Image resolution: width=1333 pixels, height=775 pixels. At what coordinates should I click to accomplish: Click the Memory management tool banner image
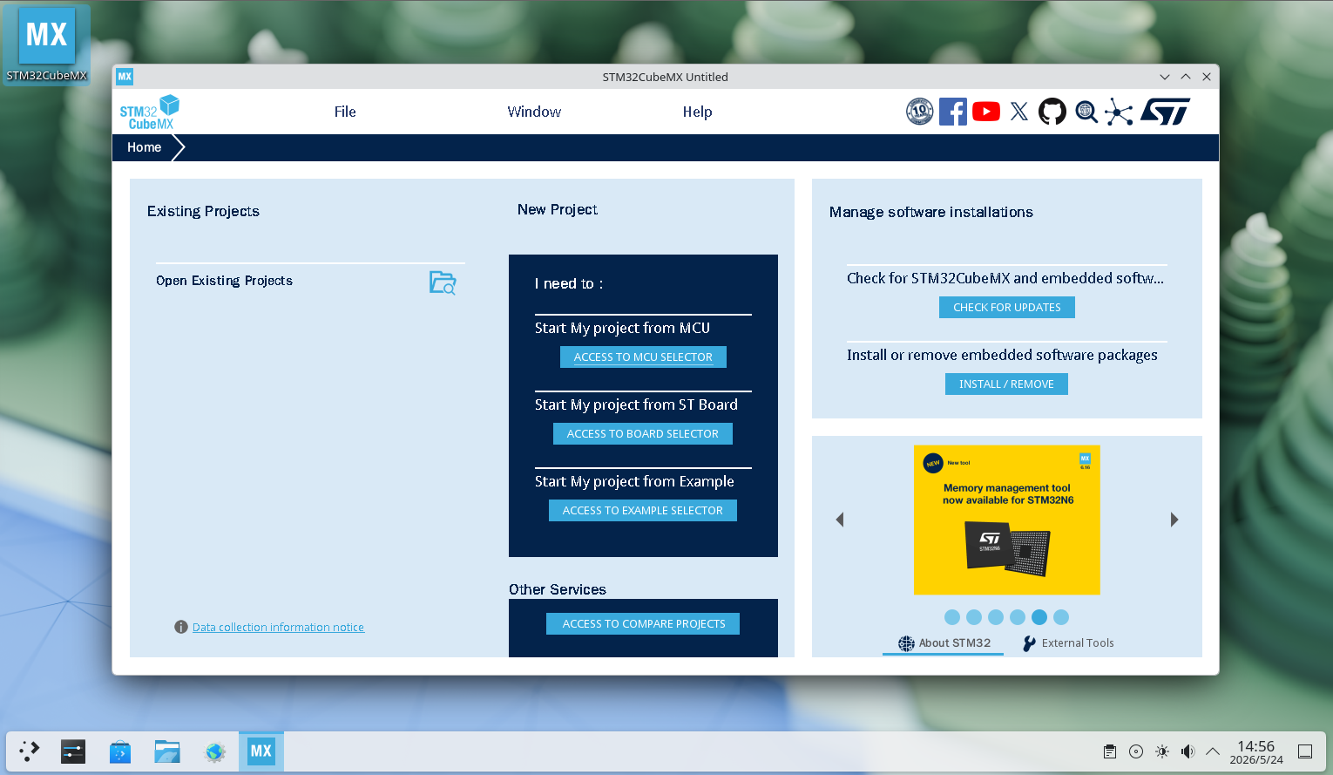pos(1007,520)
